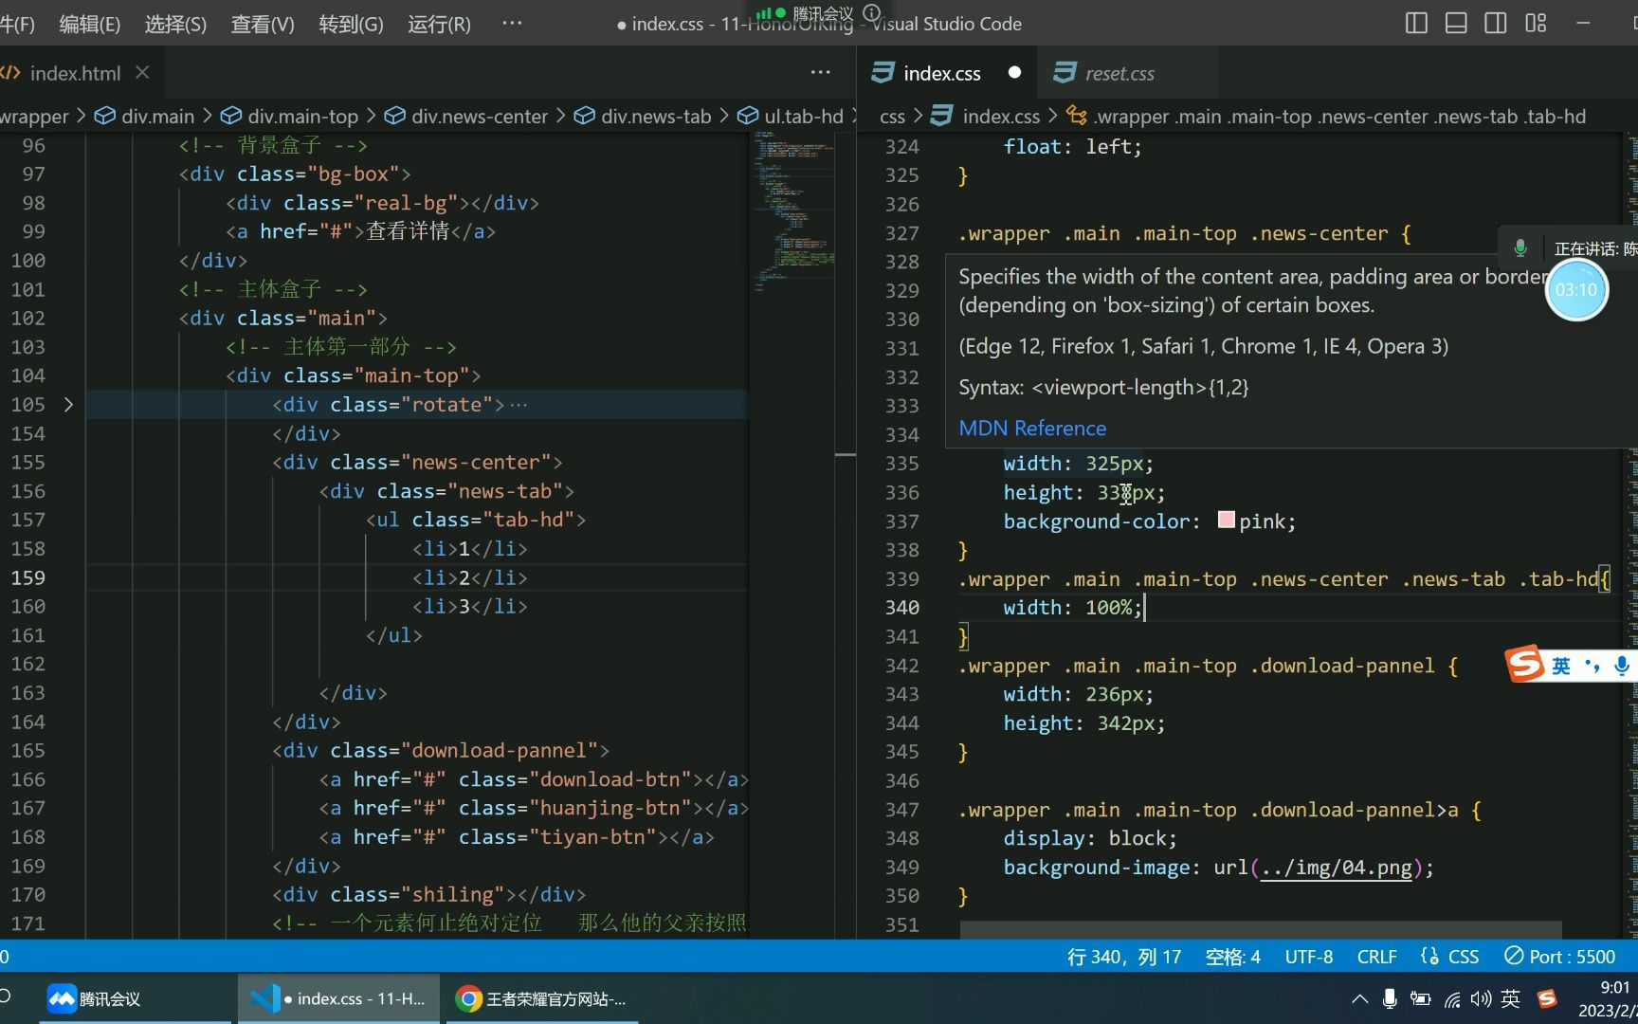Click the horizontal scrollbar of the CSS editor
1638x1024 pixels.
tap(1261, 929)
